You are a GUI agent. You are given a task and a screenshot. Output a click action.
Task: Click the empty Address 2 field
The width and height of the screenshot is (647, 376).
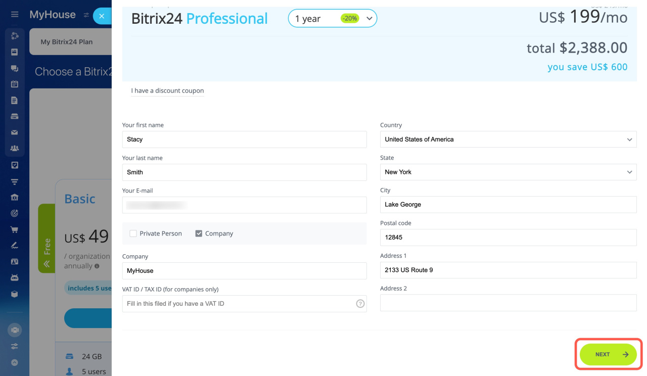point(508,303)
